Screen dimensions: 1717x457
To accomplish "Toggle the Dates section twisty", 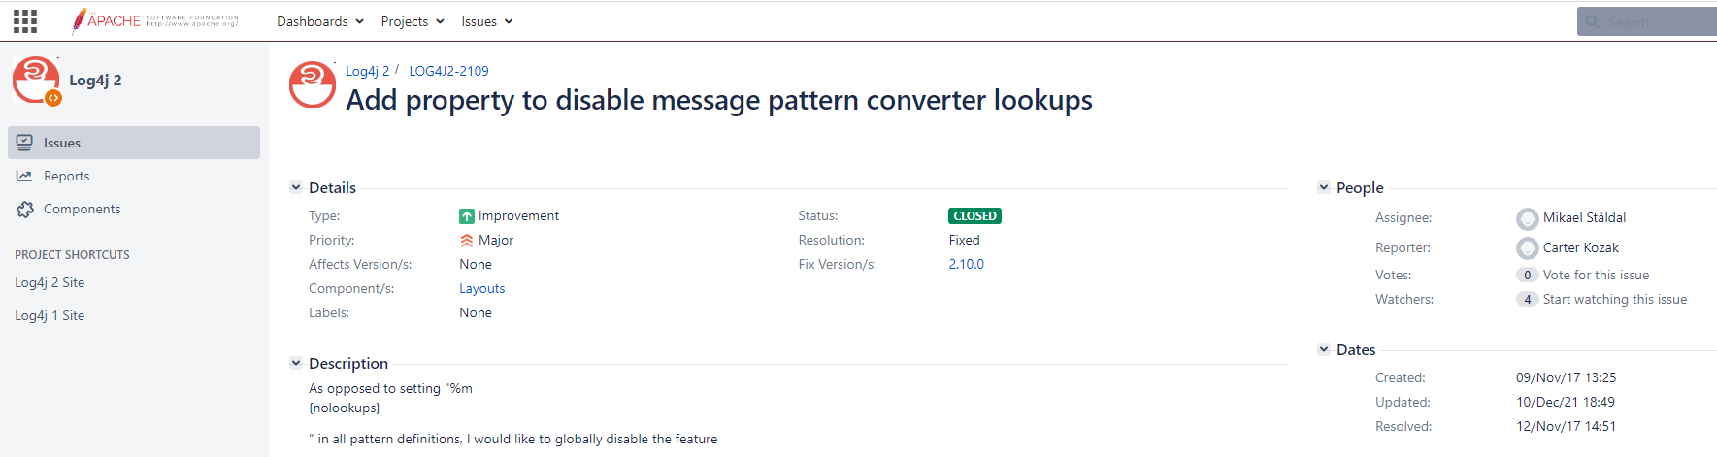I will coord(1324,349).
